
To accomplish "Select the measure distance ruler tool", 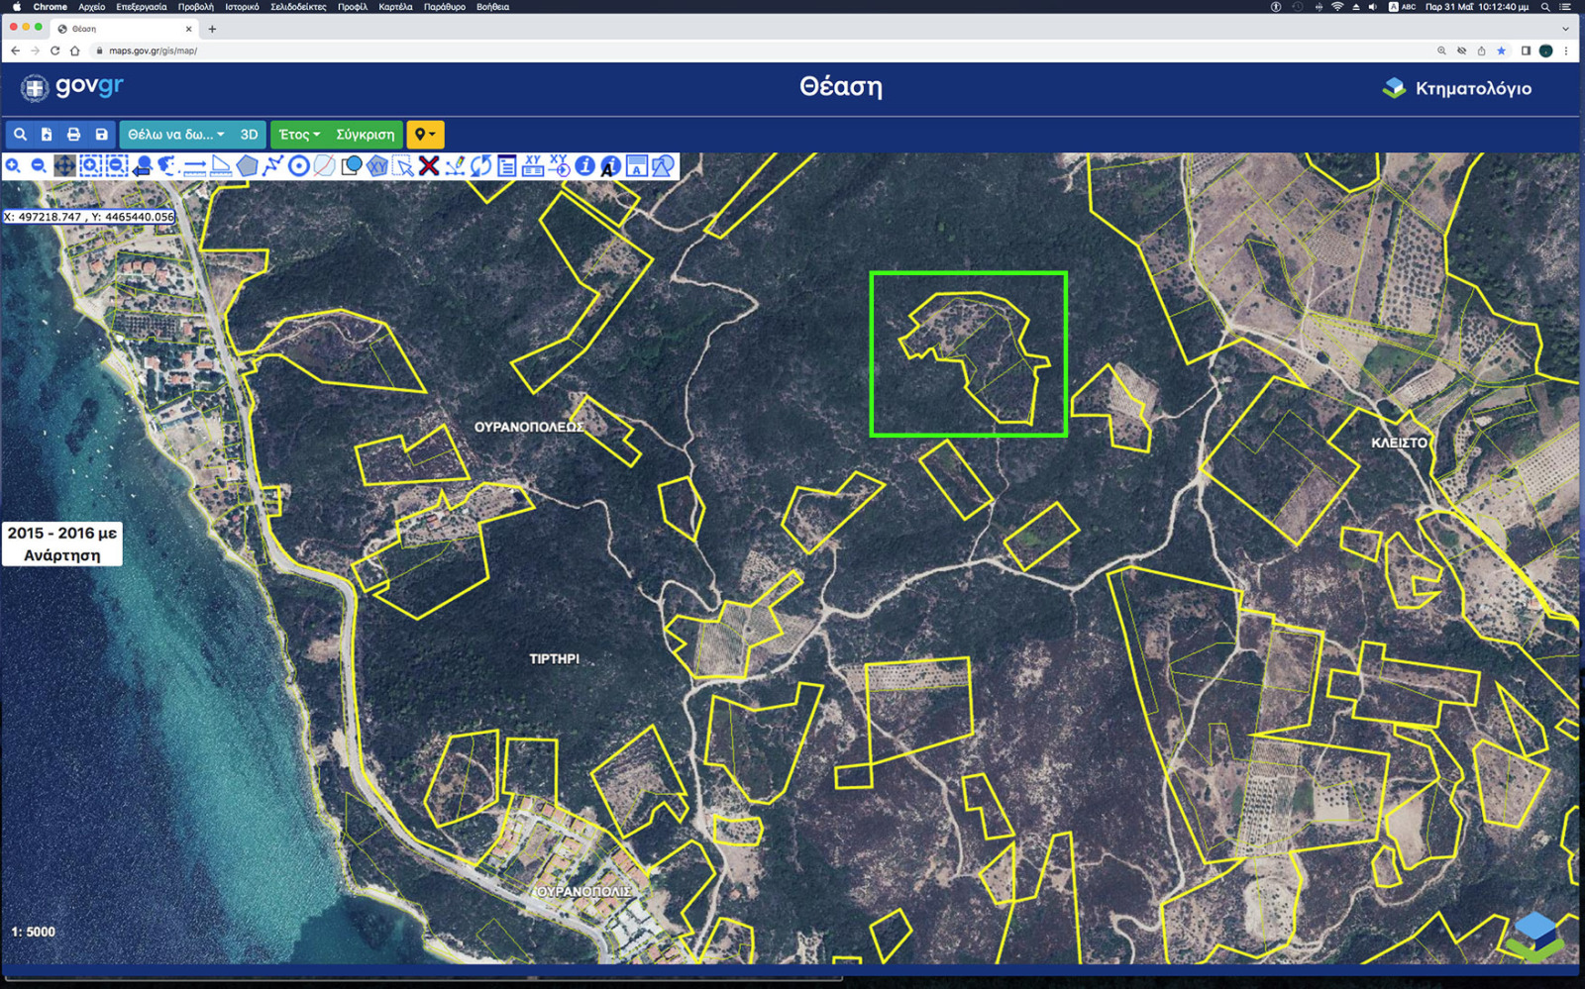I will (194, 166).
